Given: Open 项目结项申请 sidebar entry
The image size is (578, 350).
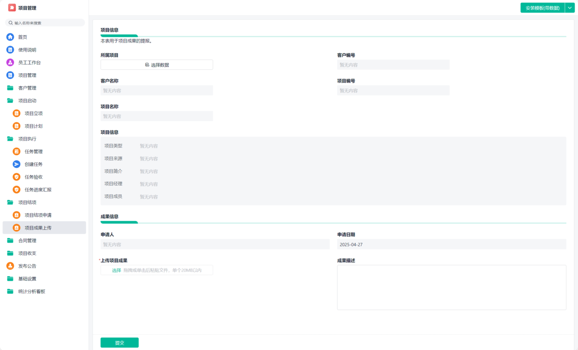Looking at the screenshot, I should click(x=44, y=215).
